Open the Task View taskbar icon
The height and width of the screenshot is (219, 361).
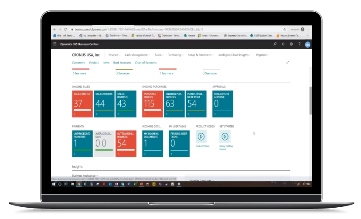pos(66,184)
